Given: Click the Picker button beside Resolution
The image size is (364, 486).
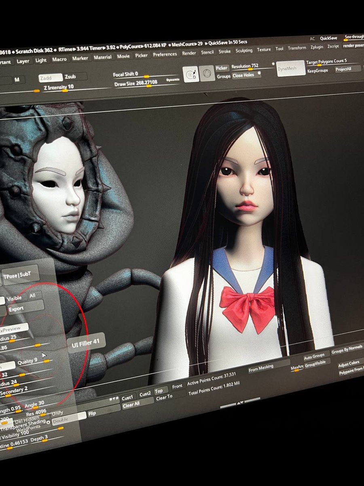Looking at the screenshot, I should click(x=222, y=68).
